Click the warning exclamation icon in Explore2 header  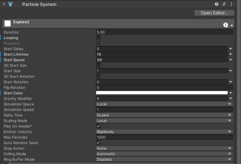(225, 25)
